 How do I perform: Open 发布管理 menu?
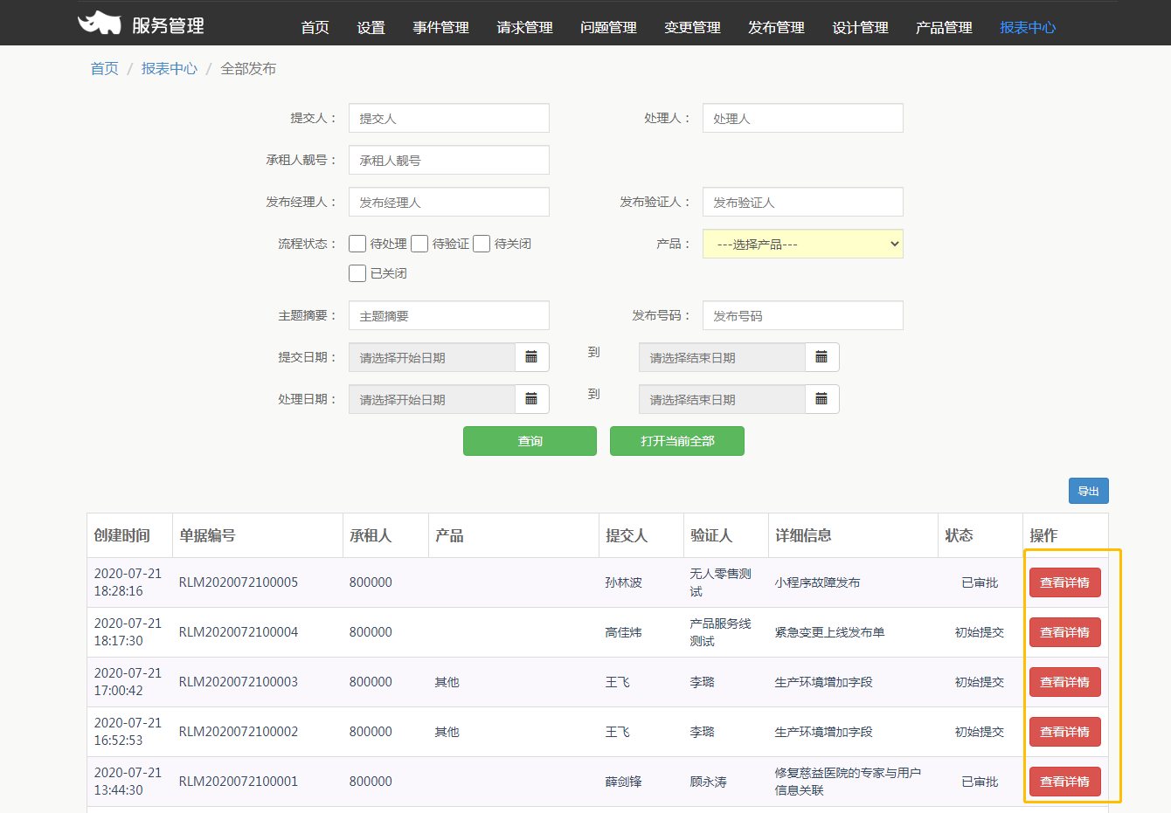[776, 27]
